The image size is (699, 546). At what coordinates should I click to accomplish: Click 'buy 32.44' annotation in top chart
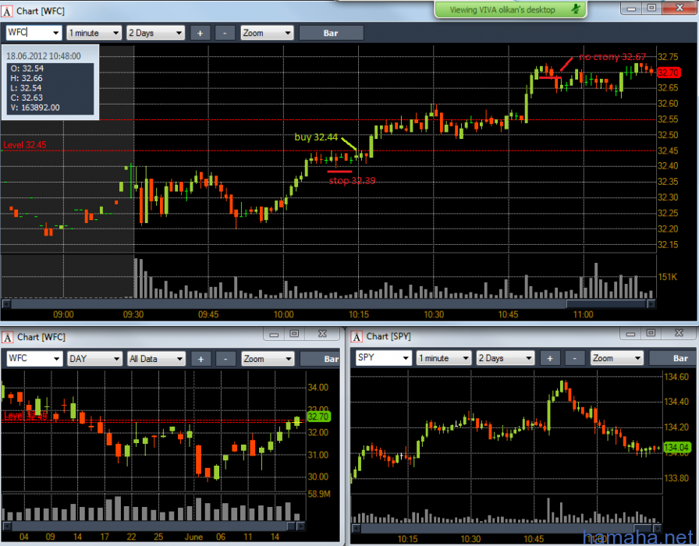316,136
